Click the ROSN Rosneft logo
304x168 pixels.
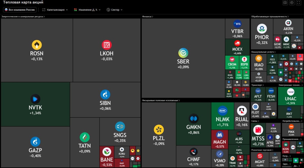[x=37, y=45]
